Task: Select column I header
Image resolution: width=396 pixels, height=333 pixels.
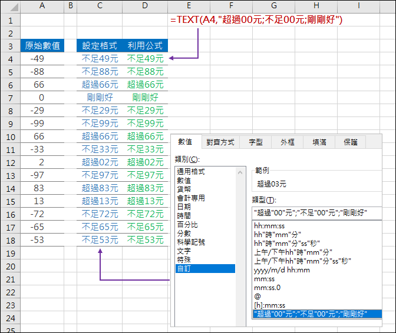Action: click(x=359, y=6)
